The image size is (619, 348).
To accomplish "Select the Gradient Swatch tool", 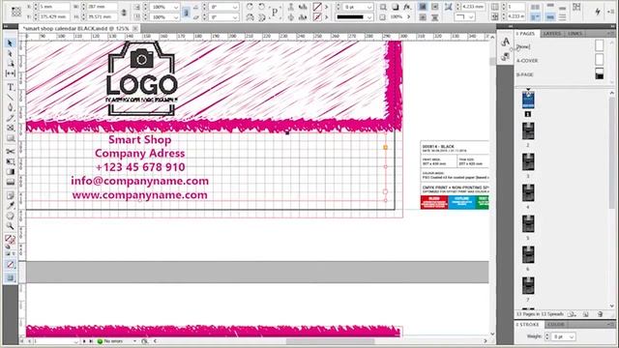I will pos(11,172).
